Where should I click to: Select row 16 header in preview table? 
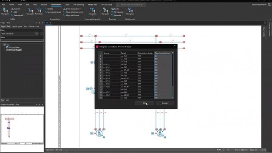pos(101,98)
